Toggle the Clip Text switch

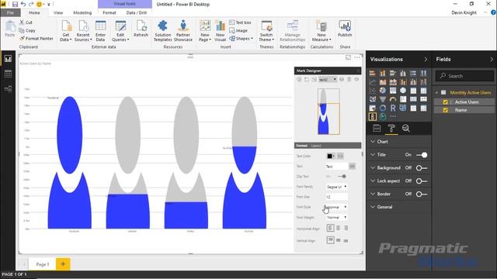pos(342,176)
